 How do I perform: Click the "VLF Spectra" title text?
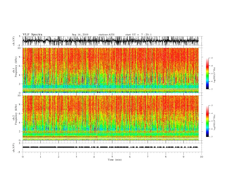(32, 35)
